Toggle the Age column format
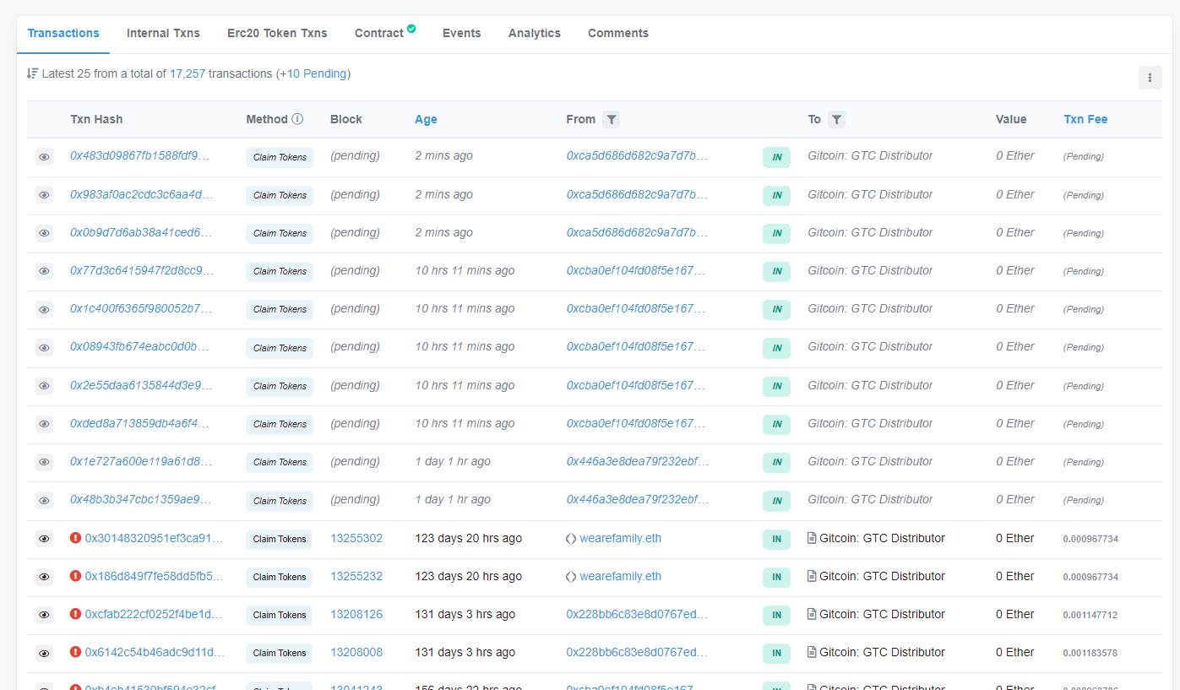 coord(426,119)
